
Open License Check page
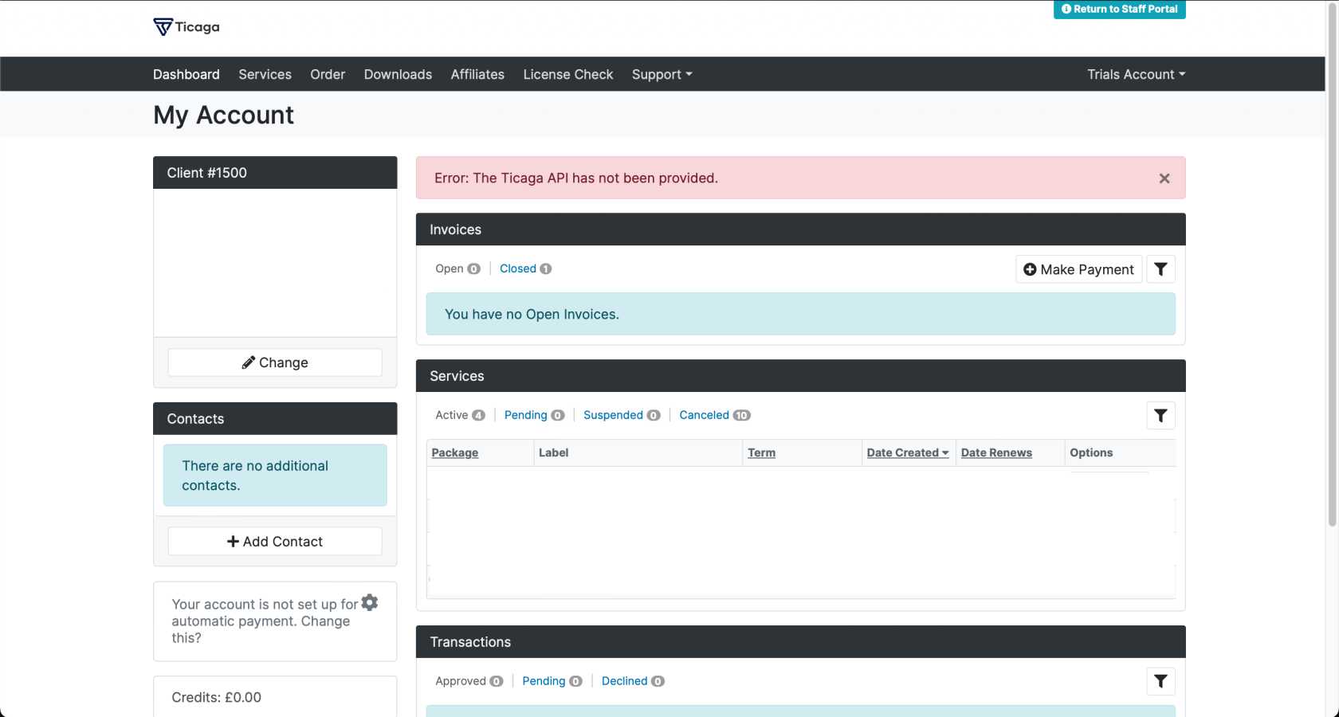(x=568, y=74)
